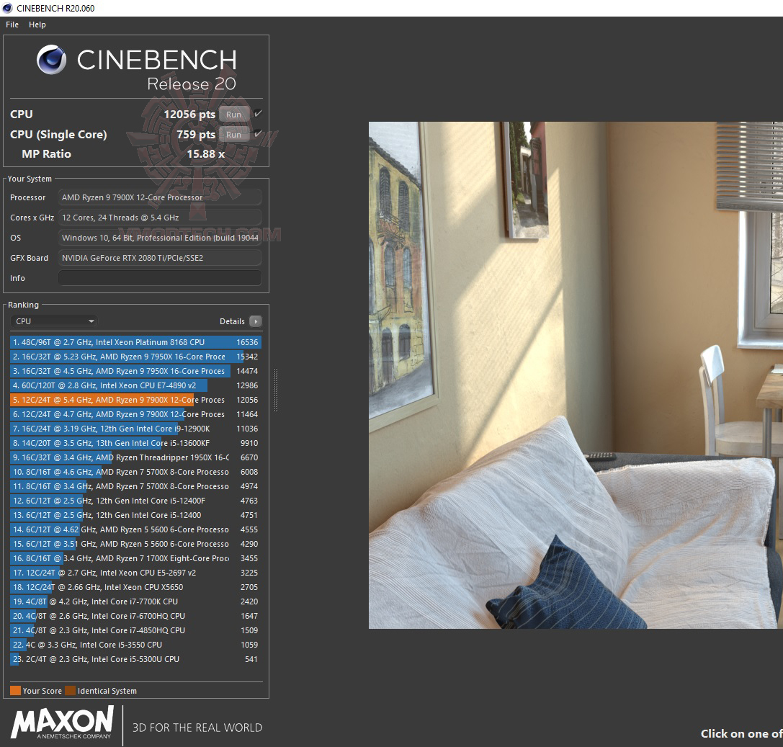Screen dimensions: 783x747
Task: Click the Cinebench title bar app icon
Action: coord(7,8)
